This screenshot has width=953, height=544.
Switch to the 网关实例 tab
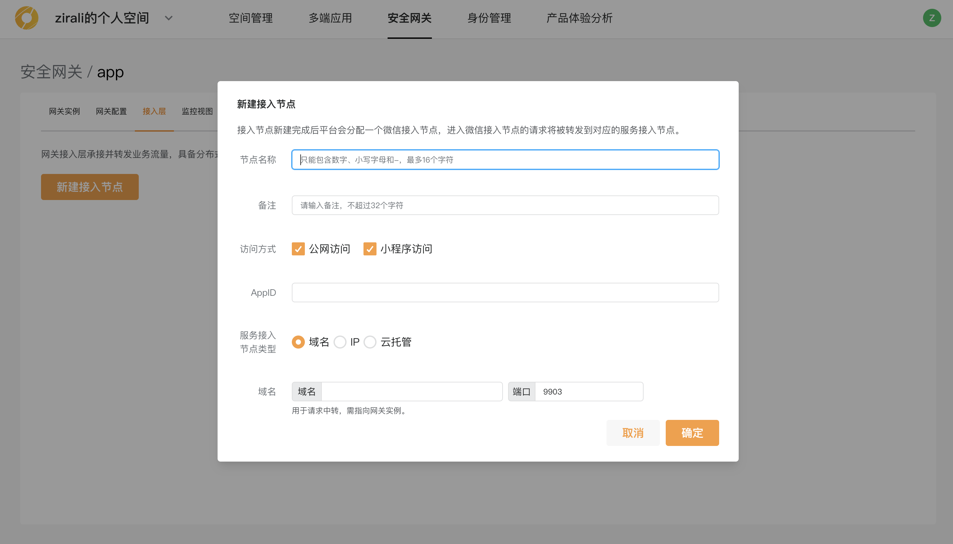(x=64, y=111)
